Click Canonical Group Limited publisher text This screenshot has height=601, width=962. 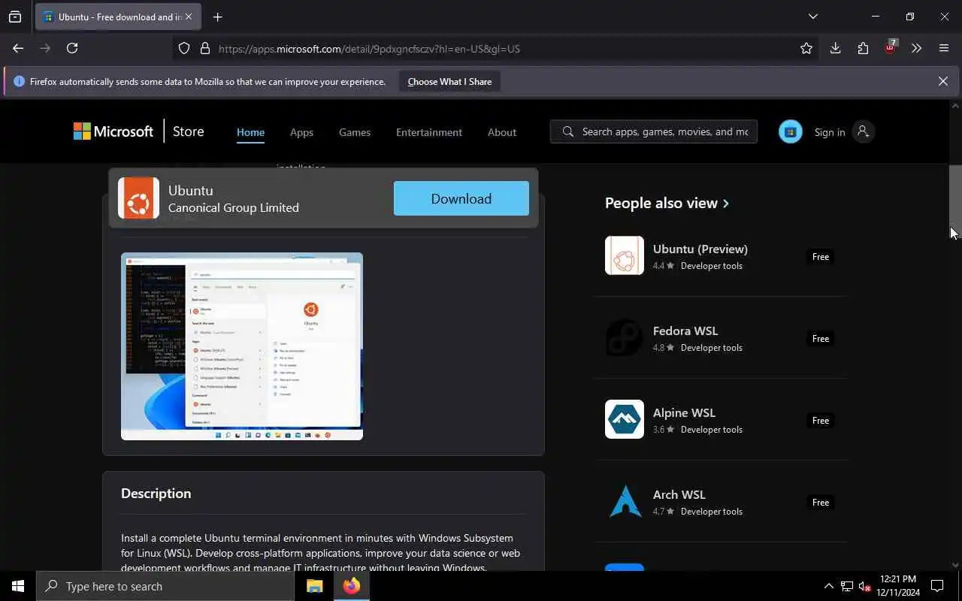[234, 207]
